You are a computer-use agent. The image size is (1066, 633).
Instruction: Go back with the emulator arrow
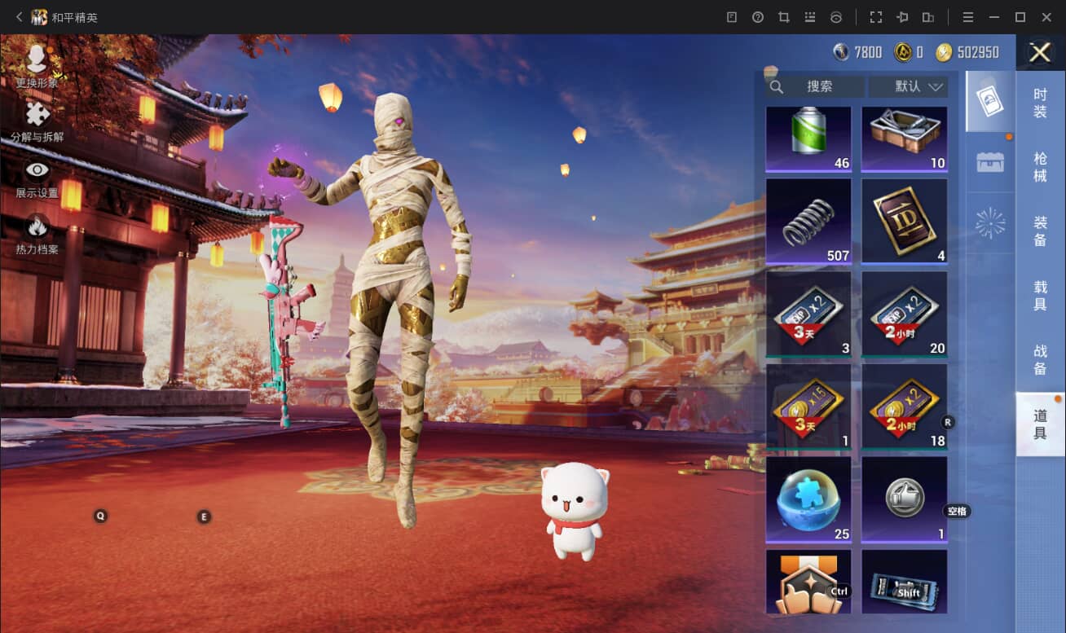[19, 17]
